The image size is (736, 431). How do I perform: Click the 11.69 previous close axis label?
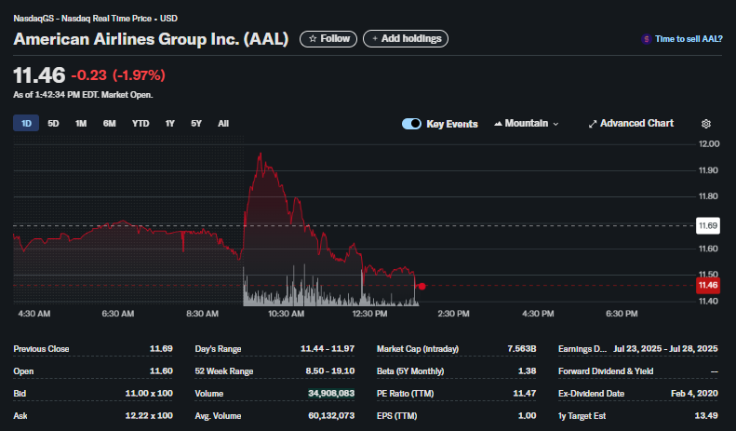point(708,226)
